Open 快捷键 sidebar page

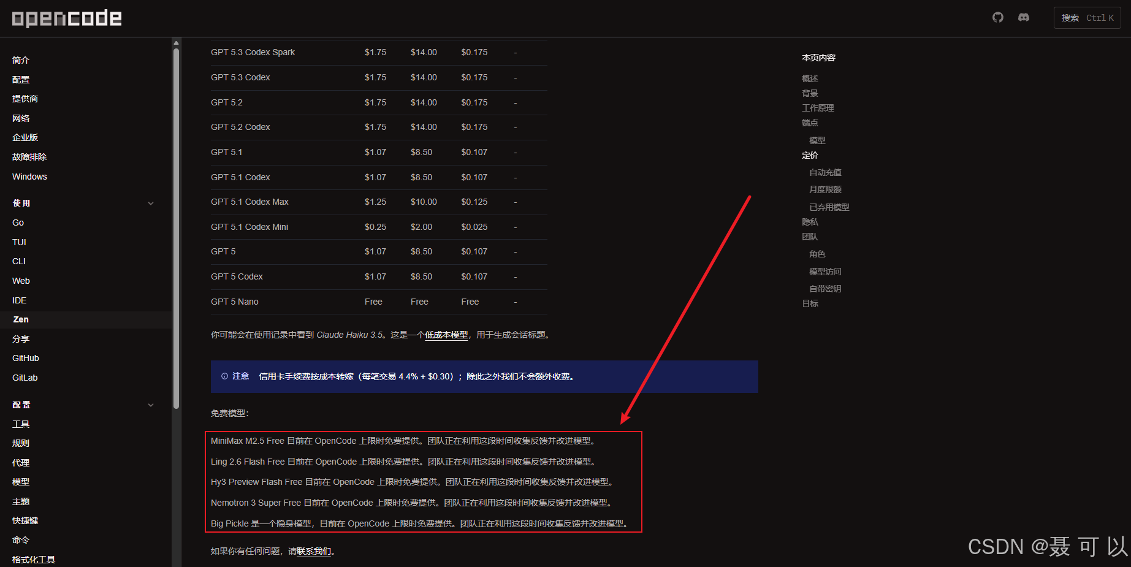25,520
